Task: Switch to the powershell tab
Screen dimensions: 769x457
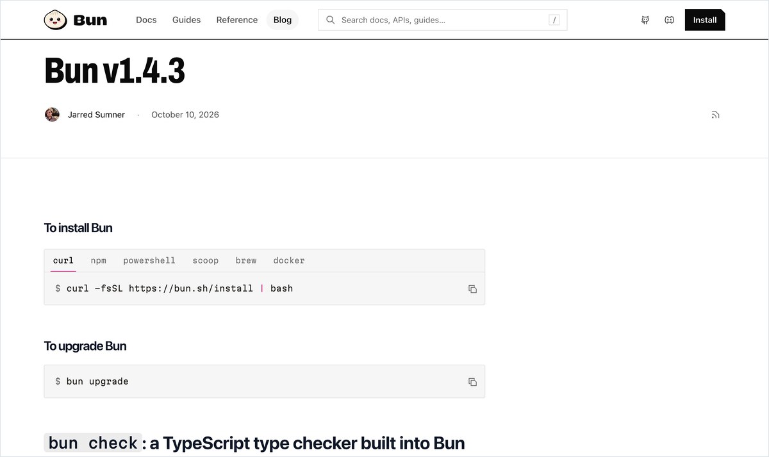Action: pos(149,260)
